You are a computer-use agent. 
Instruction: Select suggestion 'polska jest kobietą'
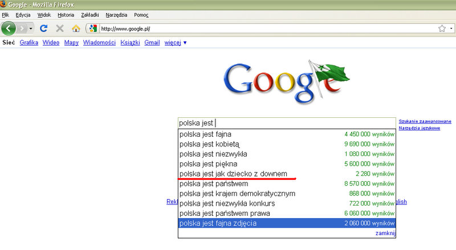[287, 144]
